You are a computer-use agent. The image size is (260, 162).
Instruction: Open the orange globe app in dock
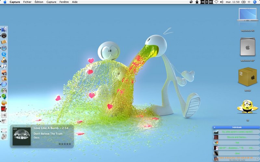tap(4, 103)
